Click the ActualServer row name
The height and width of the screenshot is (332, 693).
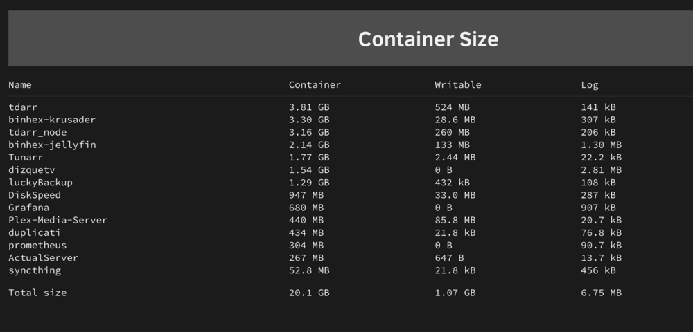(x=43, y=257)
